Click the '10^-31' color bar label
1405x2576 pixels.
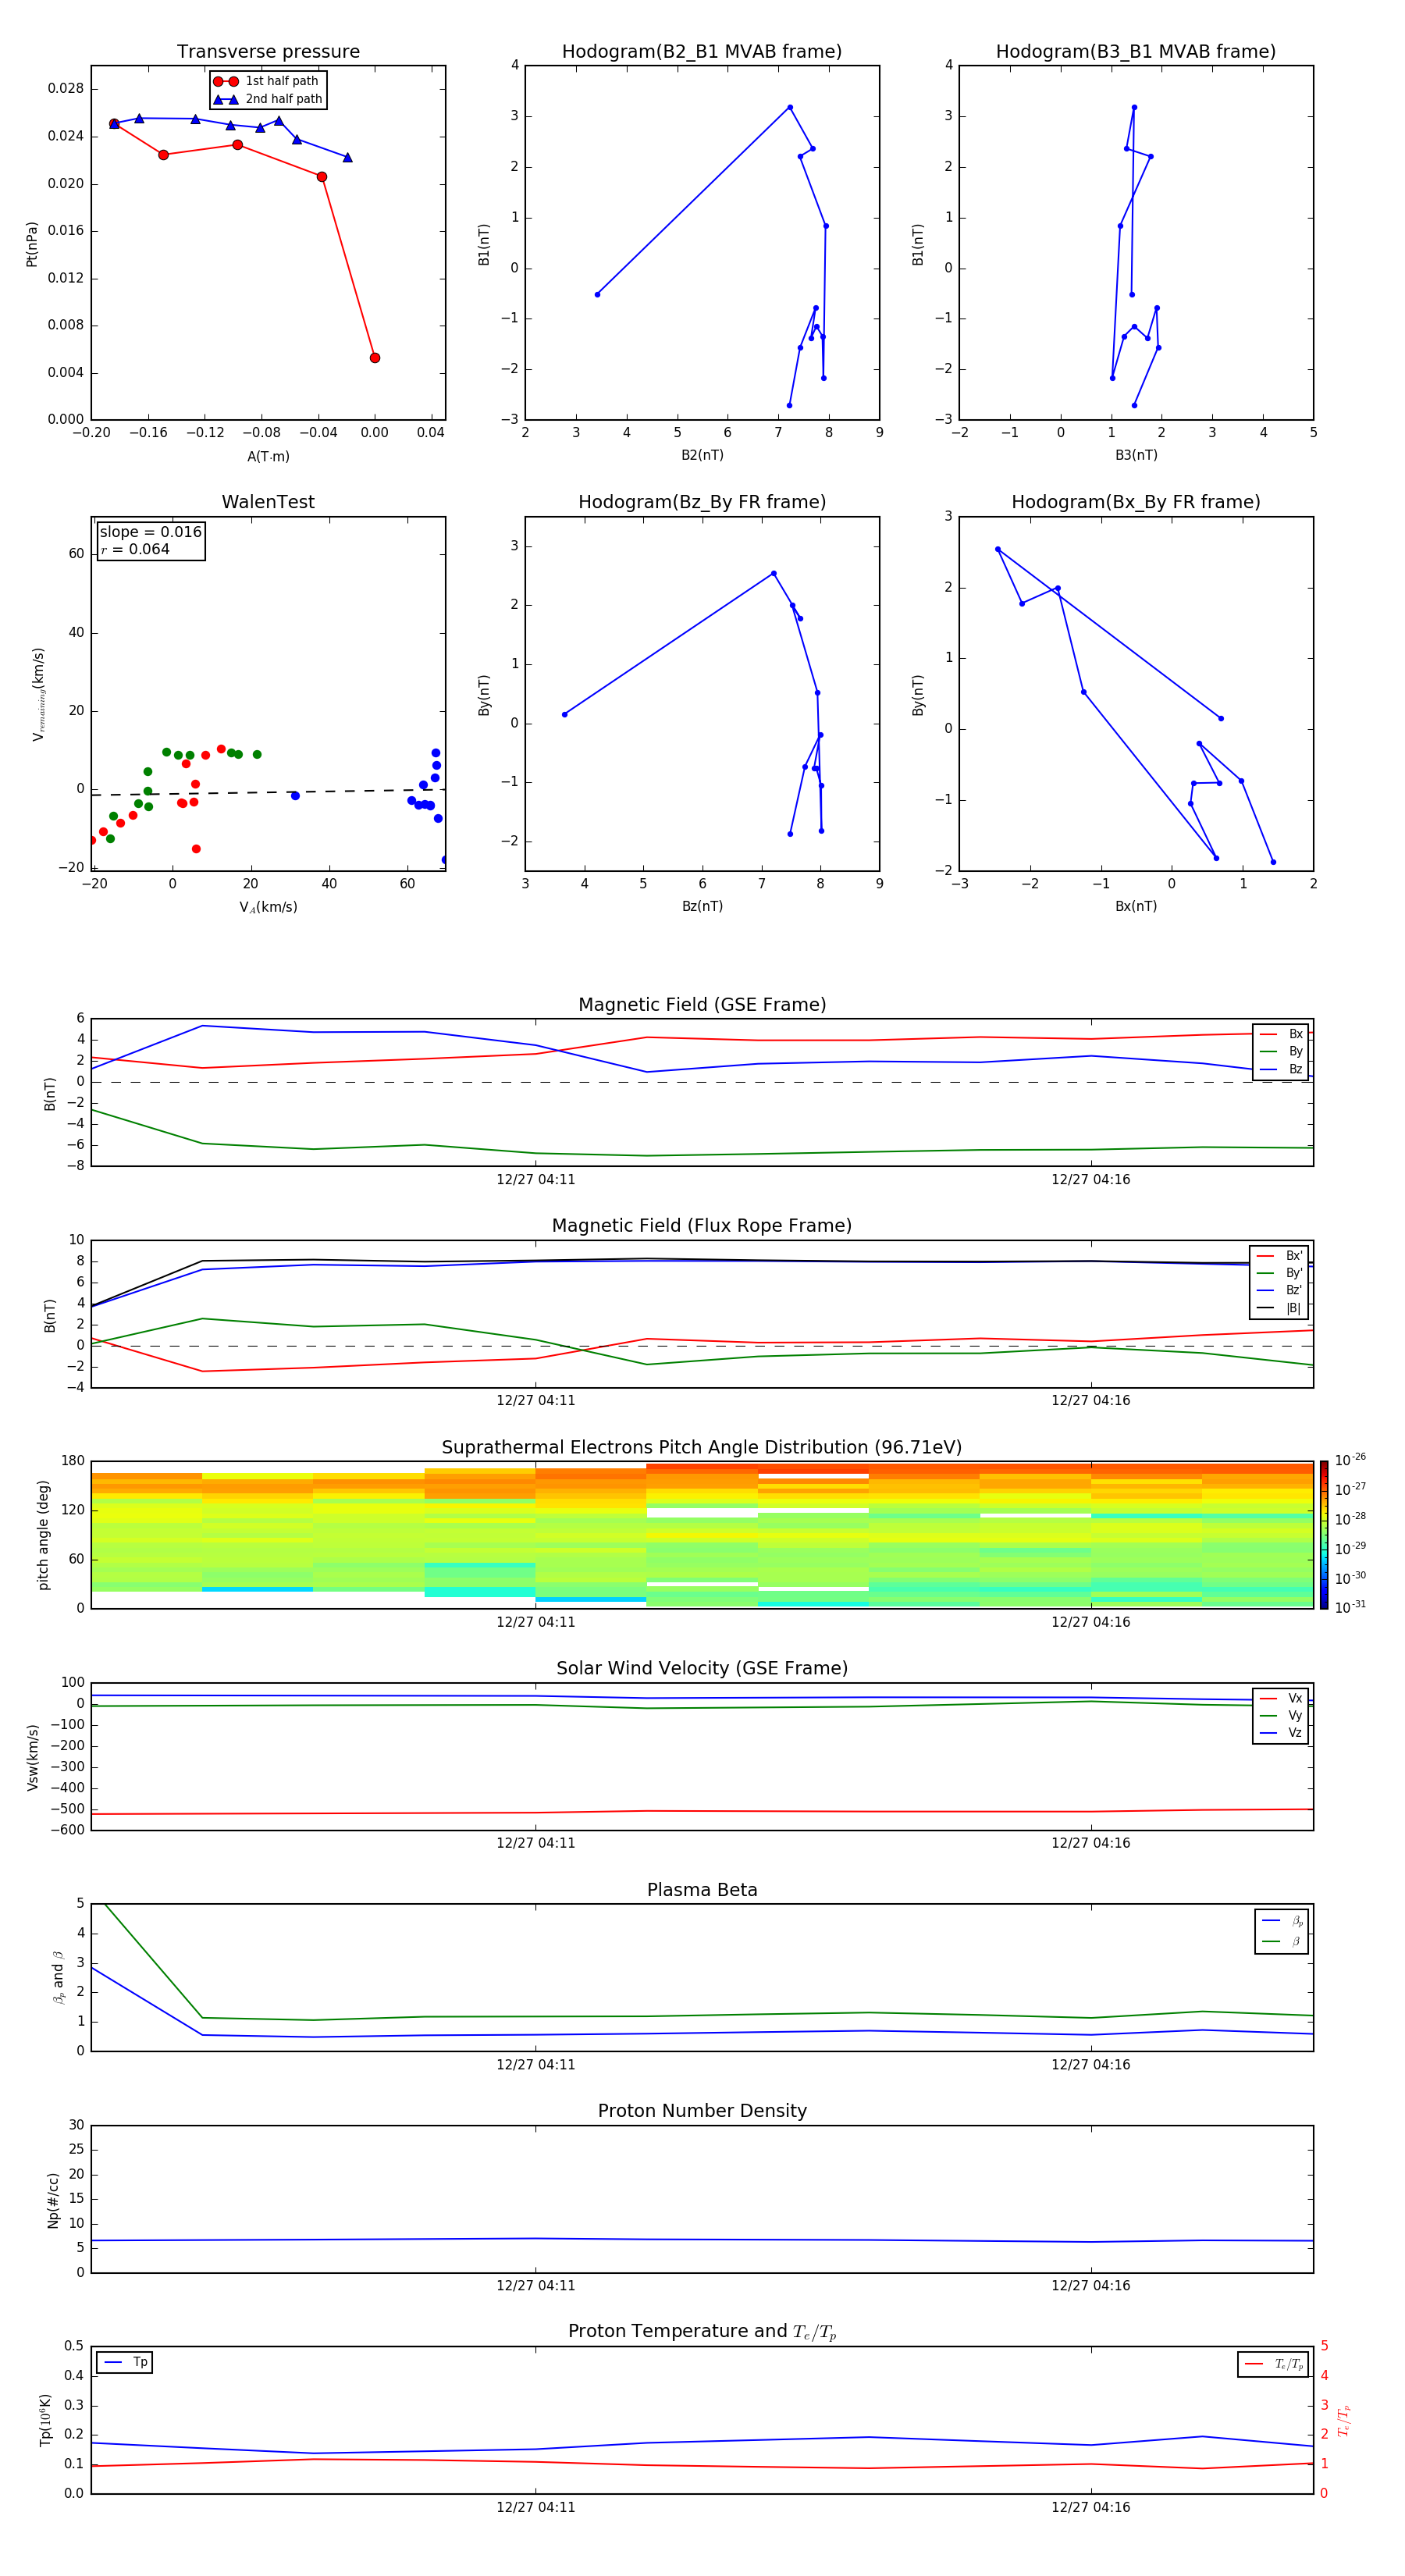(1350, 1607)
